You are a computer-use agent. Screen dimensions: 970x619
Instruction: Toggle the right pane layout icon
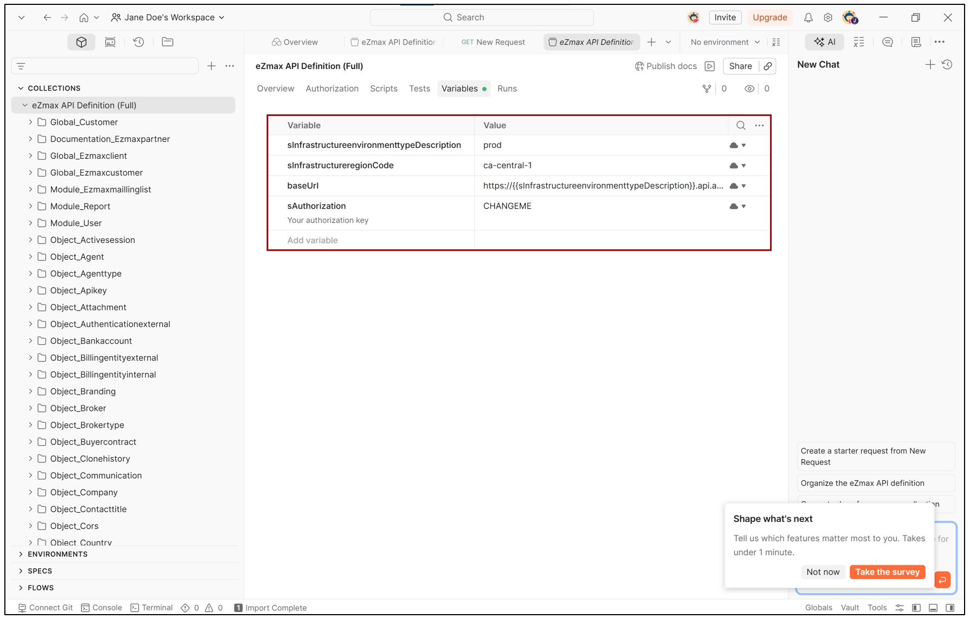[x=950, y=608]
